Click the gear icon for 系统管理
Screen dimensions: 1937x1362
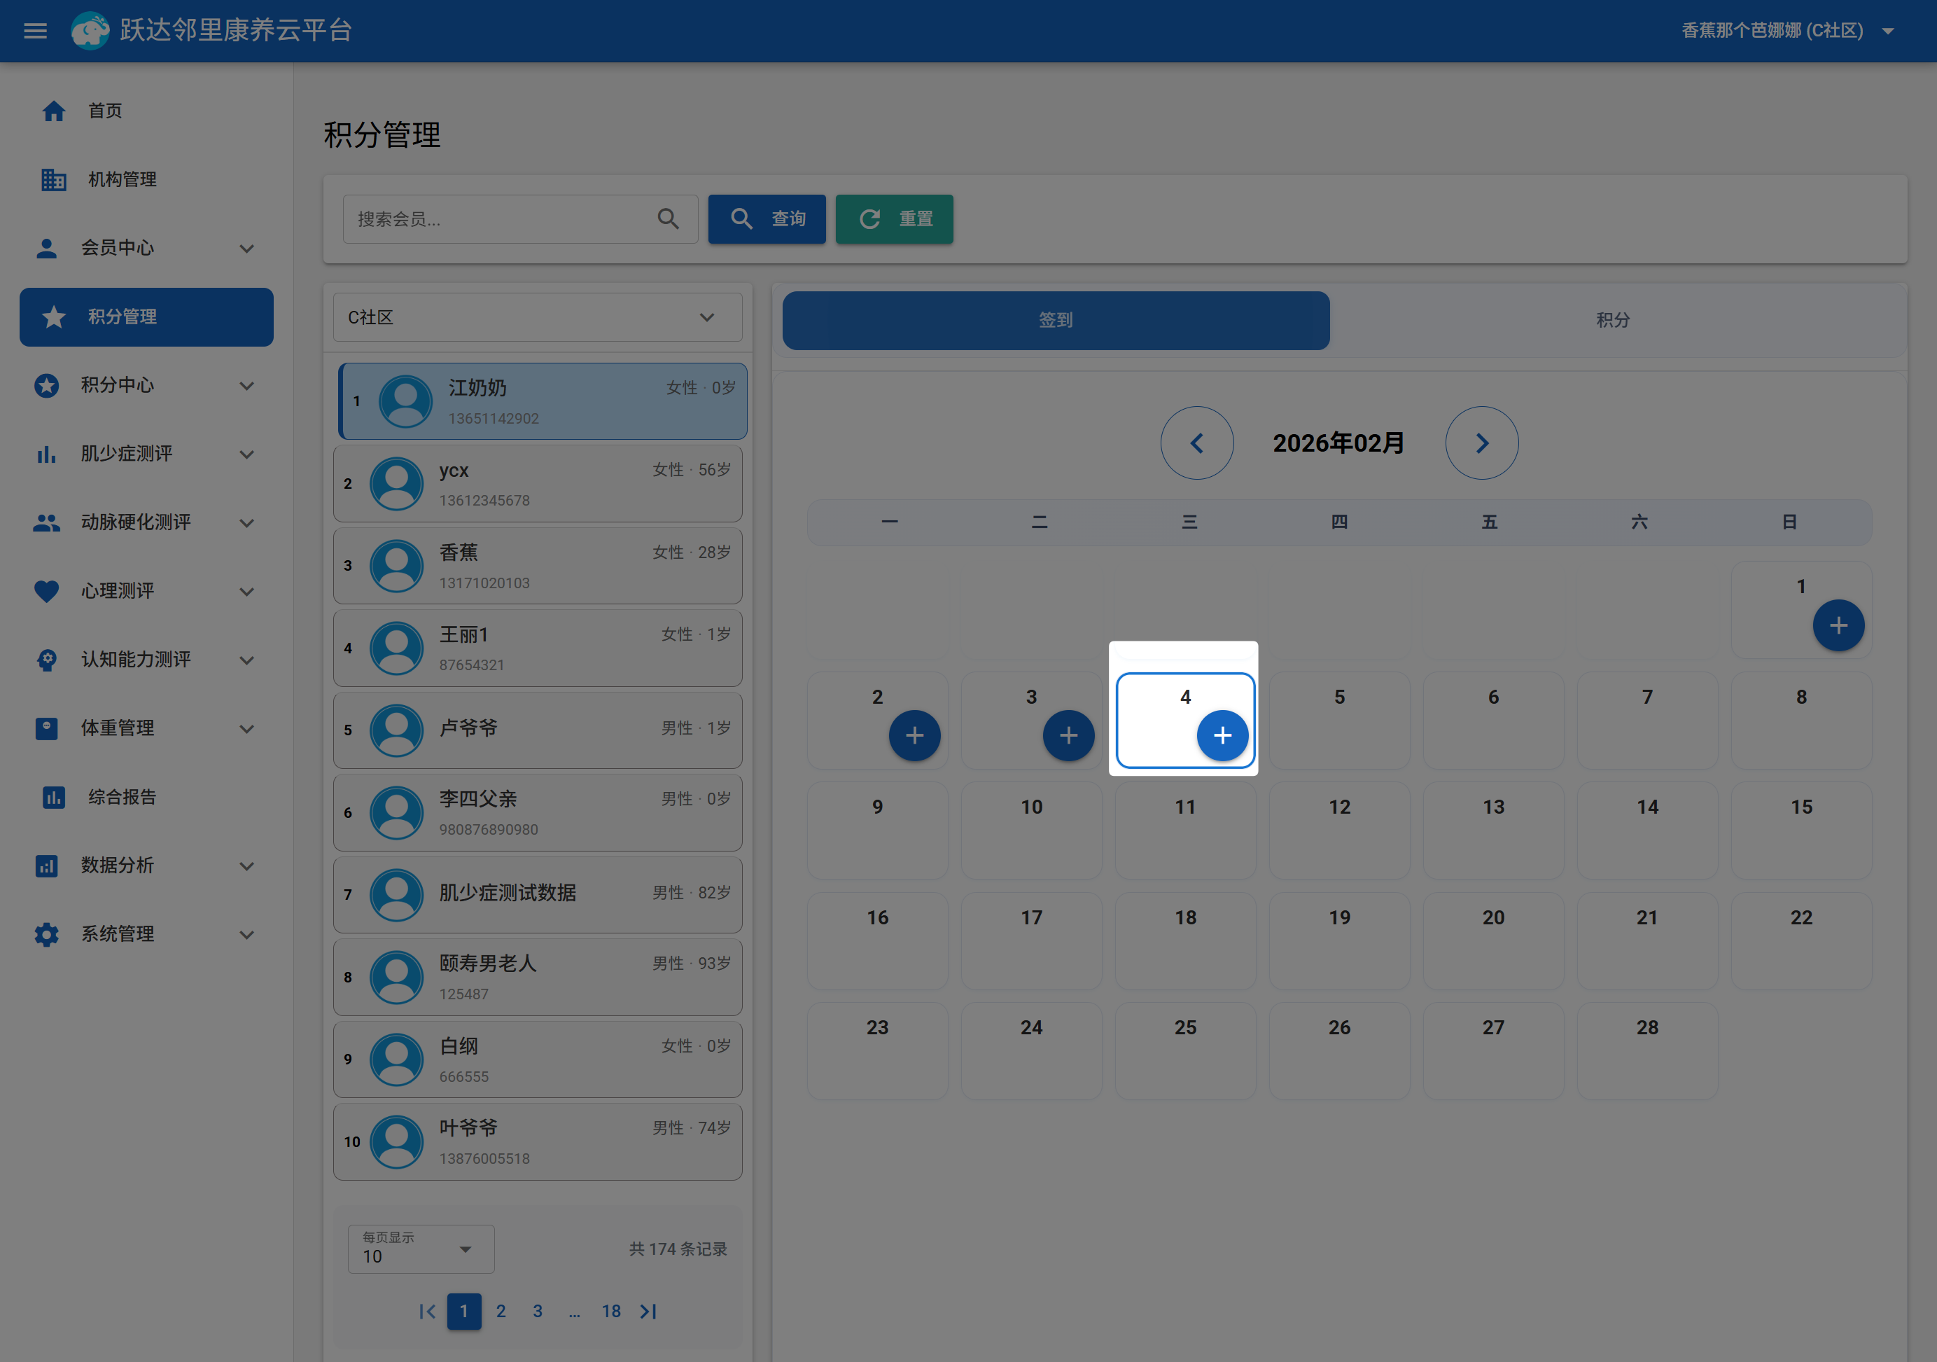[x=46, y=934]
